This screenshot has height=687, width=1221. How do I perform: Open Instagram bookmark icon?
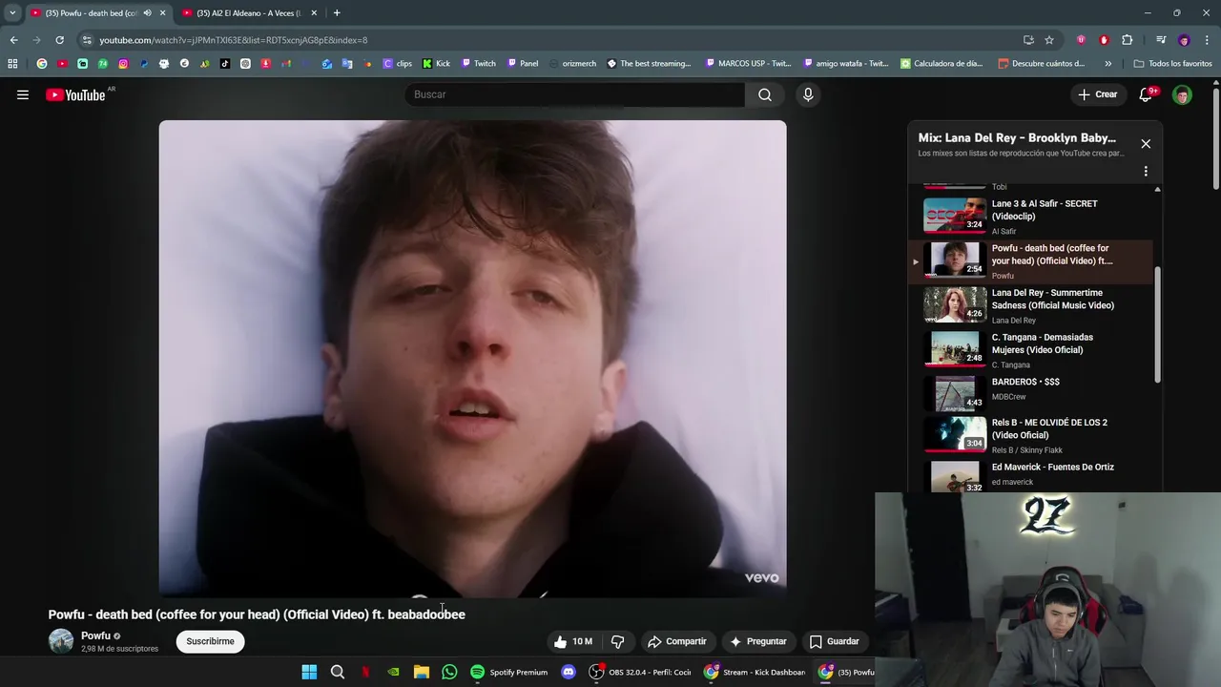click(x=123, y=64)
